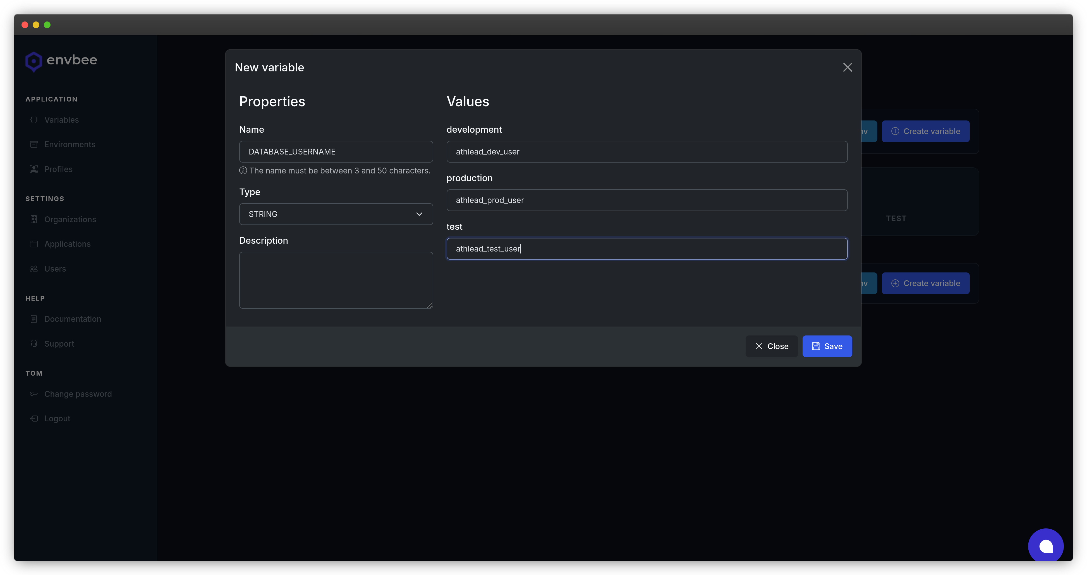Screen dimensions: 1087x575
Task: Open the Type STRING dropdown
Action: (x=329, y=214)
